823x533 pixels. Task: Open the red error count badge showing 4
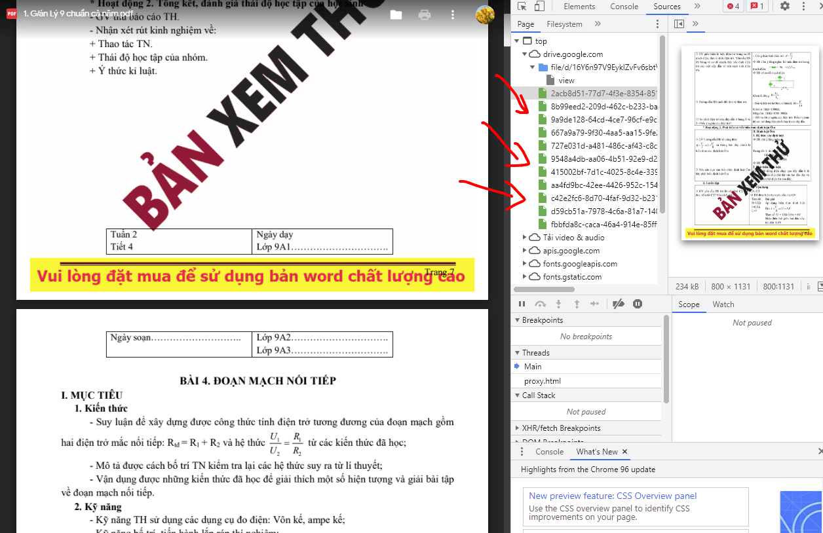click(733, 7)
